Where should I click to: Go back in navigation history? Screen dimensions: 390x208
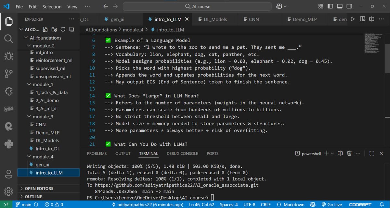(x=106, y=6)
